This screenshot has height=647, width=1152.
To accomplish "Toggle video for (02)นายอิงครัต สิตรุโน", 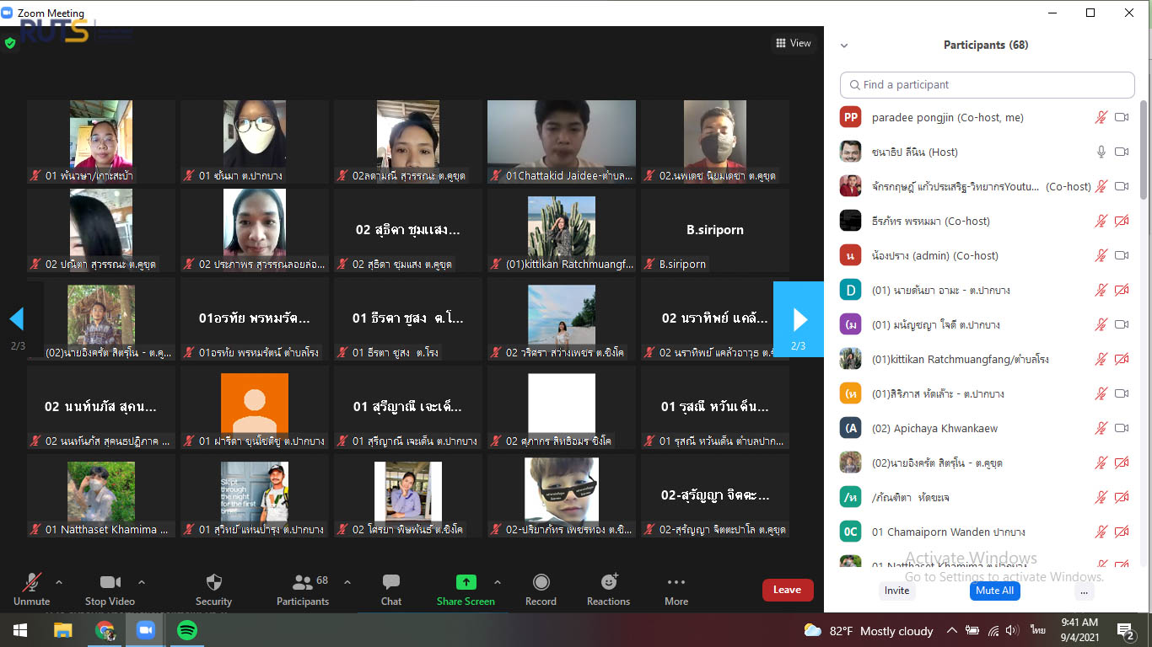I will (x=1122, y=463).
